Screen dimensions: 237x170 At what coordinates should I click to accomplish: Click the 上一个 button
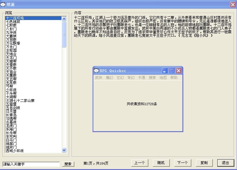click(x=140, y=163)
